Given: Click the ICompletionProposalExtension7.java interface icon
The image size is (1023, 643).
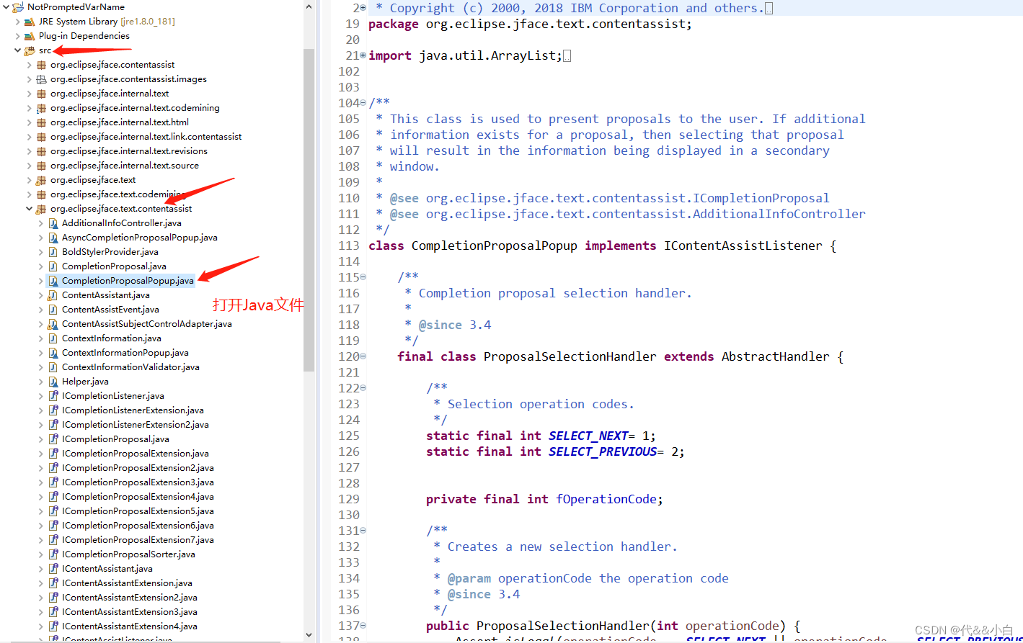Looking at the screenshot, I should [x=53, y=540].
